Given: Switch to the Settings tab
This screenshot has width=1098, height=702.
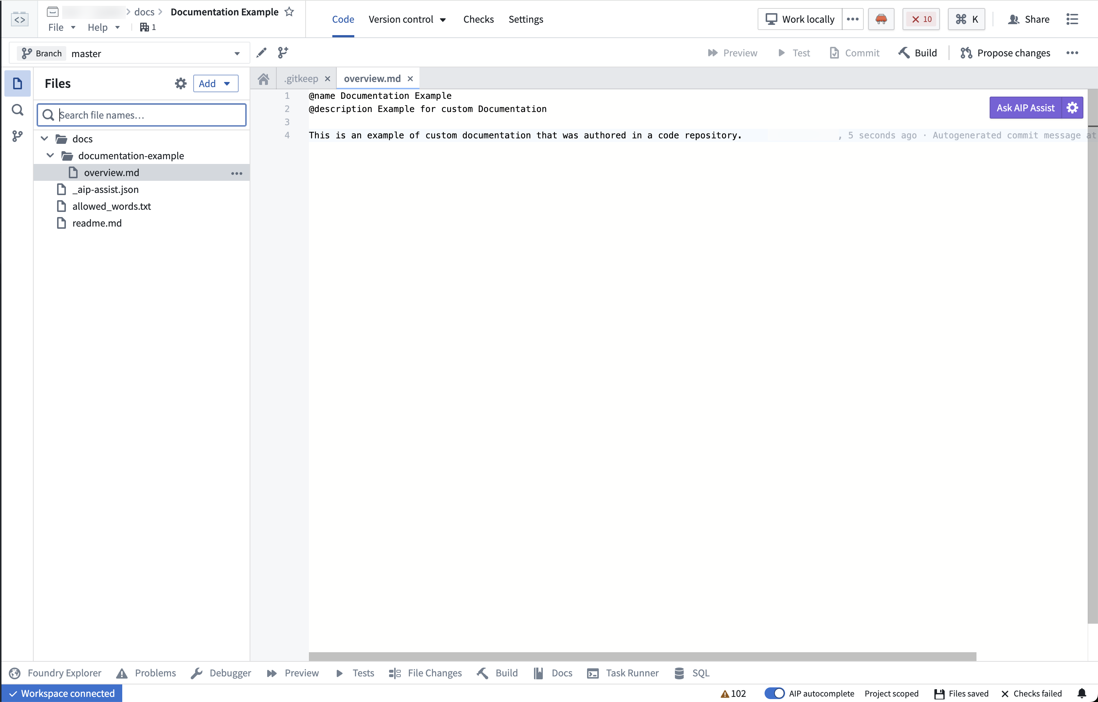Looking at the screenshot, I should [526, 19].
